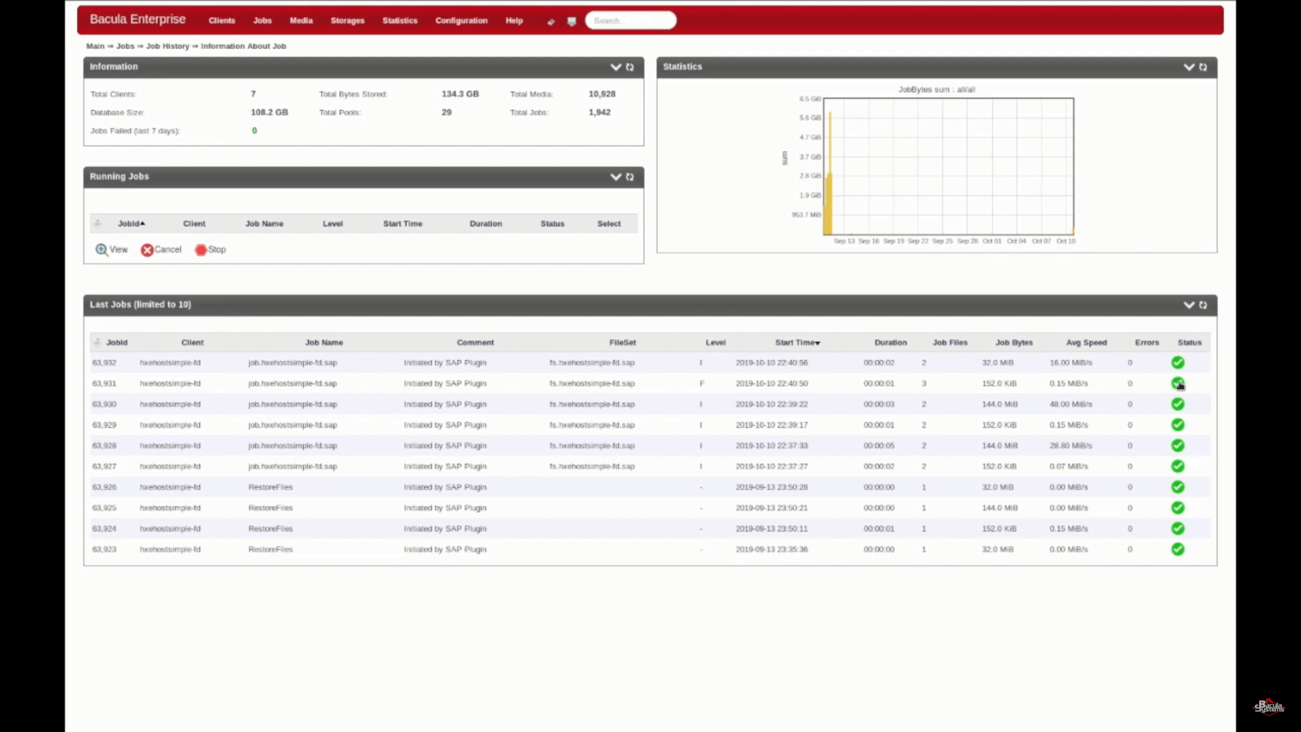The height and width of the screenshot is (732, 1301).
Task: Sort Last Jobs by Client column
Action: point(192,343)
